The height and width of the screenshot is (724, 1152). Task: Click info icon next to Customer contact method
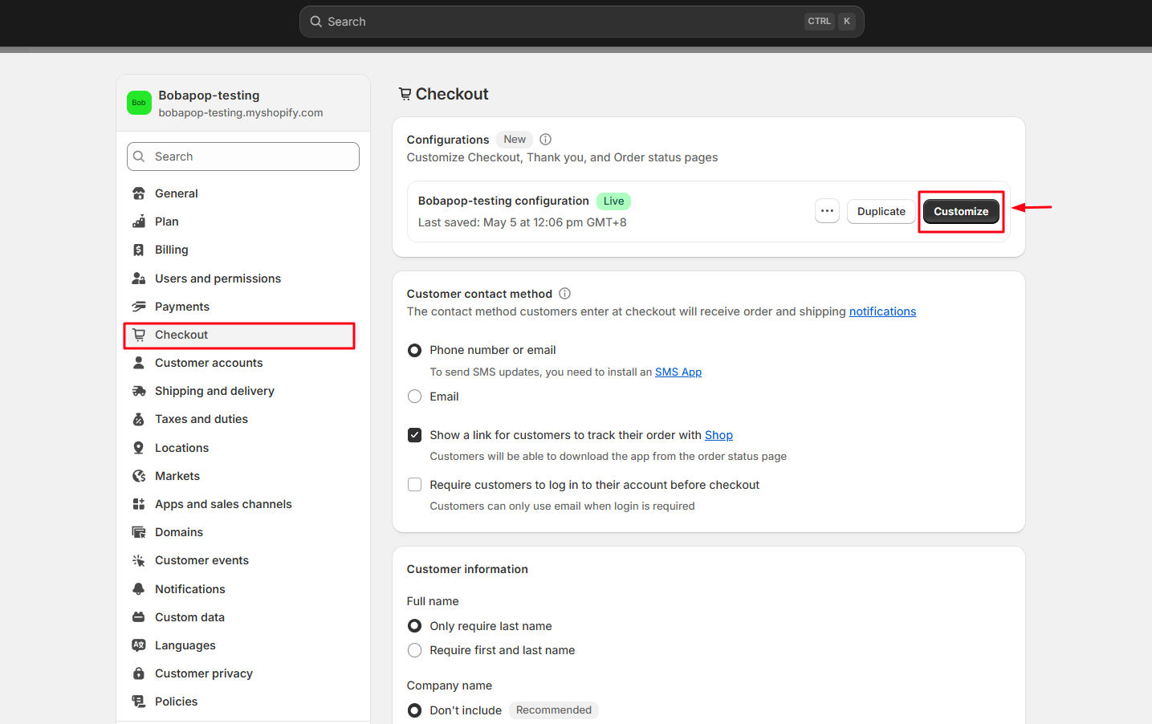[x=565, y=294]
